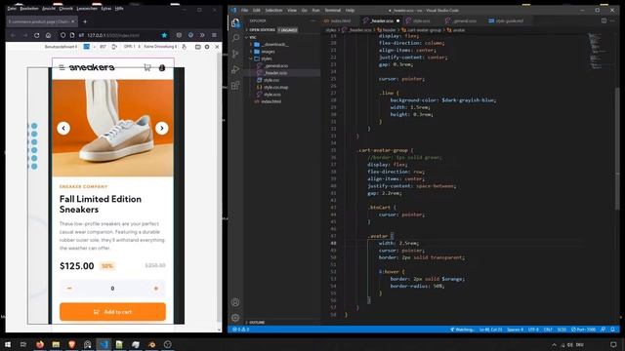This screenshot has width=625, height=351.
Task: Close responsive design mode
Action: (x=217, y=47)
